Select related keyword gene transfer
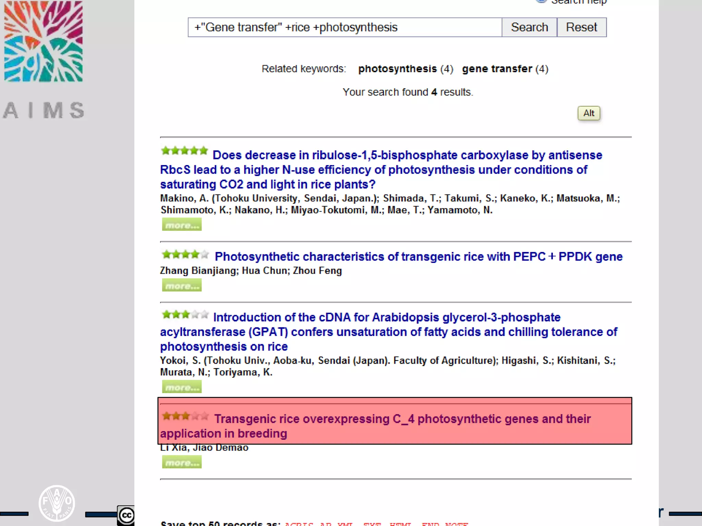Screen dimensions: 702x526 point(497,69)
